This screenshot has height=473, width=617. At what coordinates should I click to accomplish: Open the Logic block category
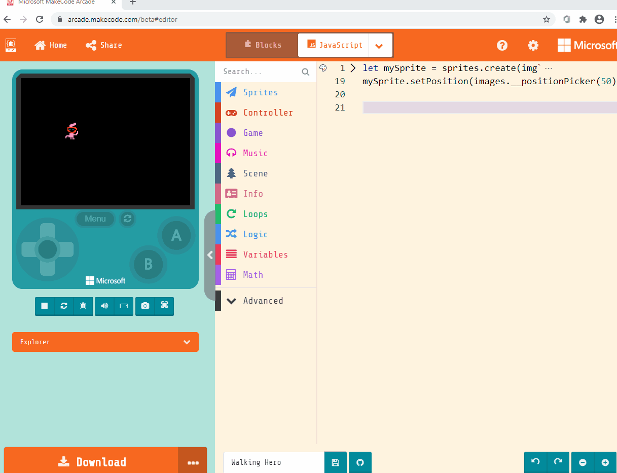click(266, 234)
